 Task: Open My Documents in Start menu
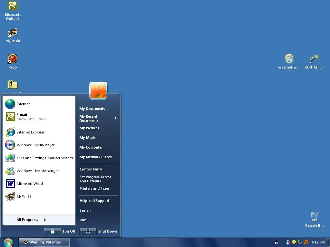[98, 109]
